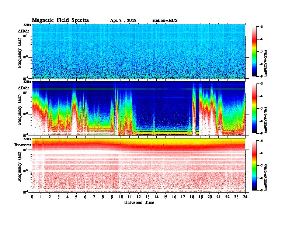Click the "16" hour tick label
This screenshot has height=226, width=292.
point(174,197)
